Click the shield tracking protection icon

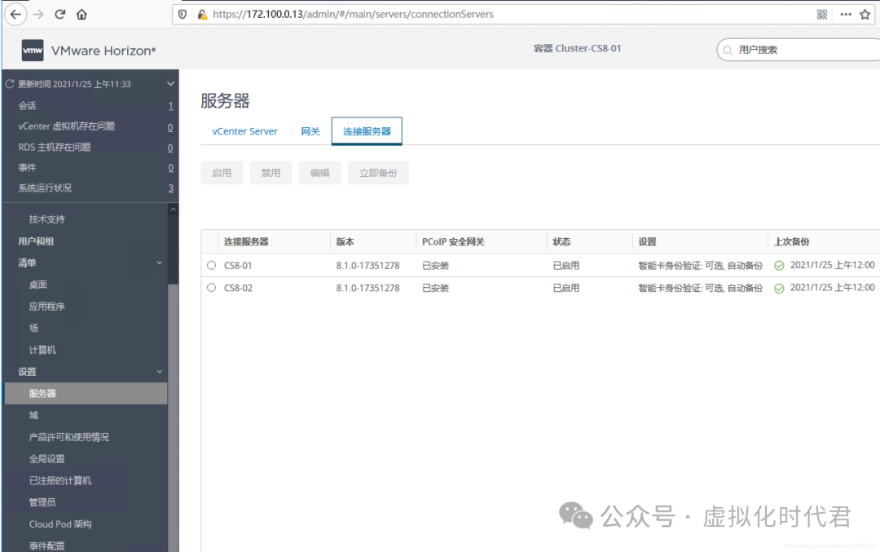[x=183, y=15]
